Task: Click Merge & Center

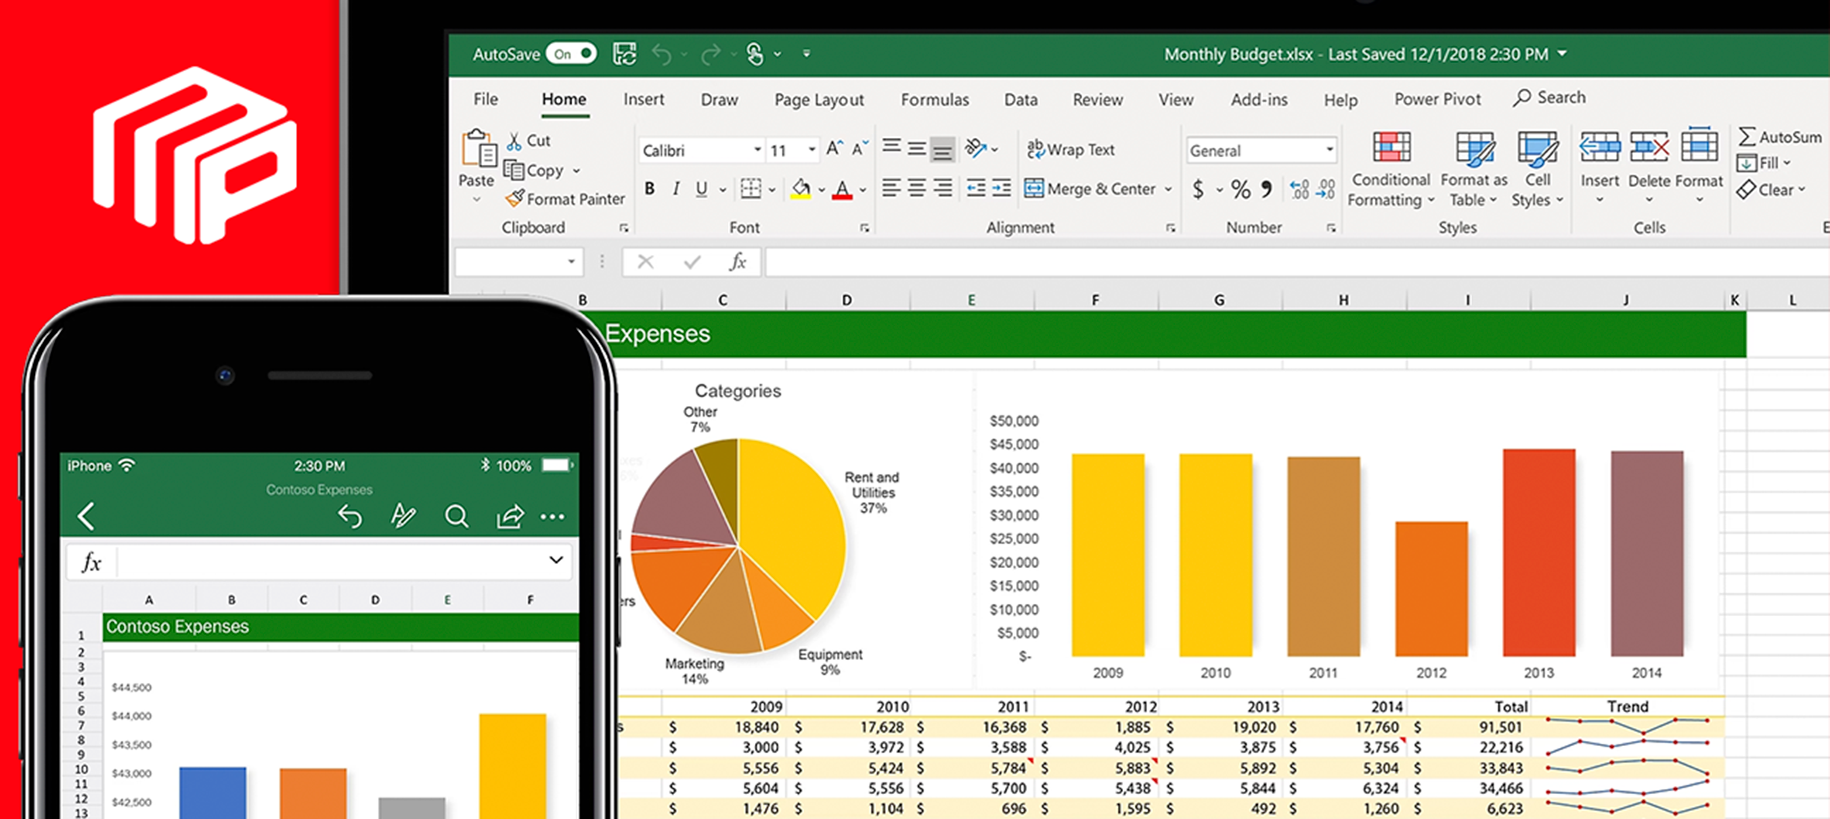Action: pyautogui.click(x=1091, y=189)
